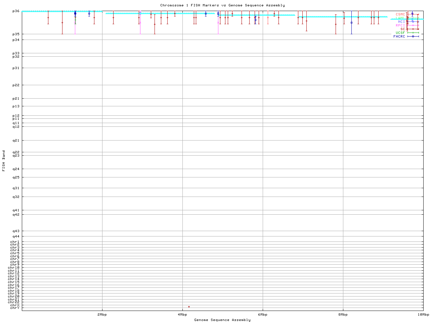Select the UCSF legend label
The width and height of the screenshot is (430, 322).
coord(400,33)
